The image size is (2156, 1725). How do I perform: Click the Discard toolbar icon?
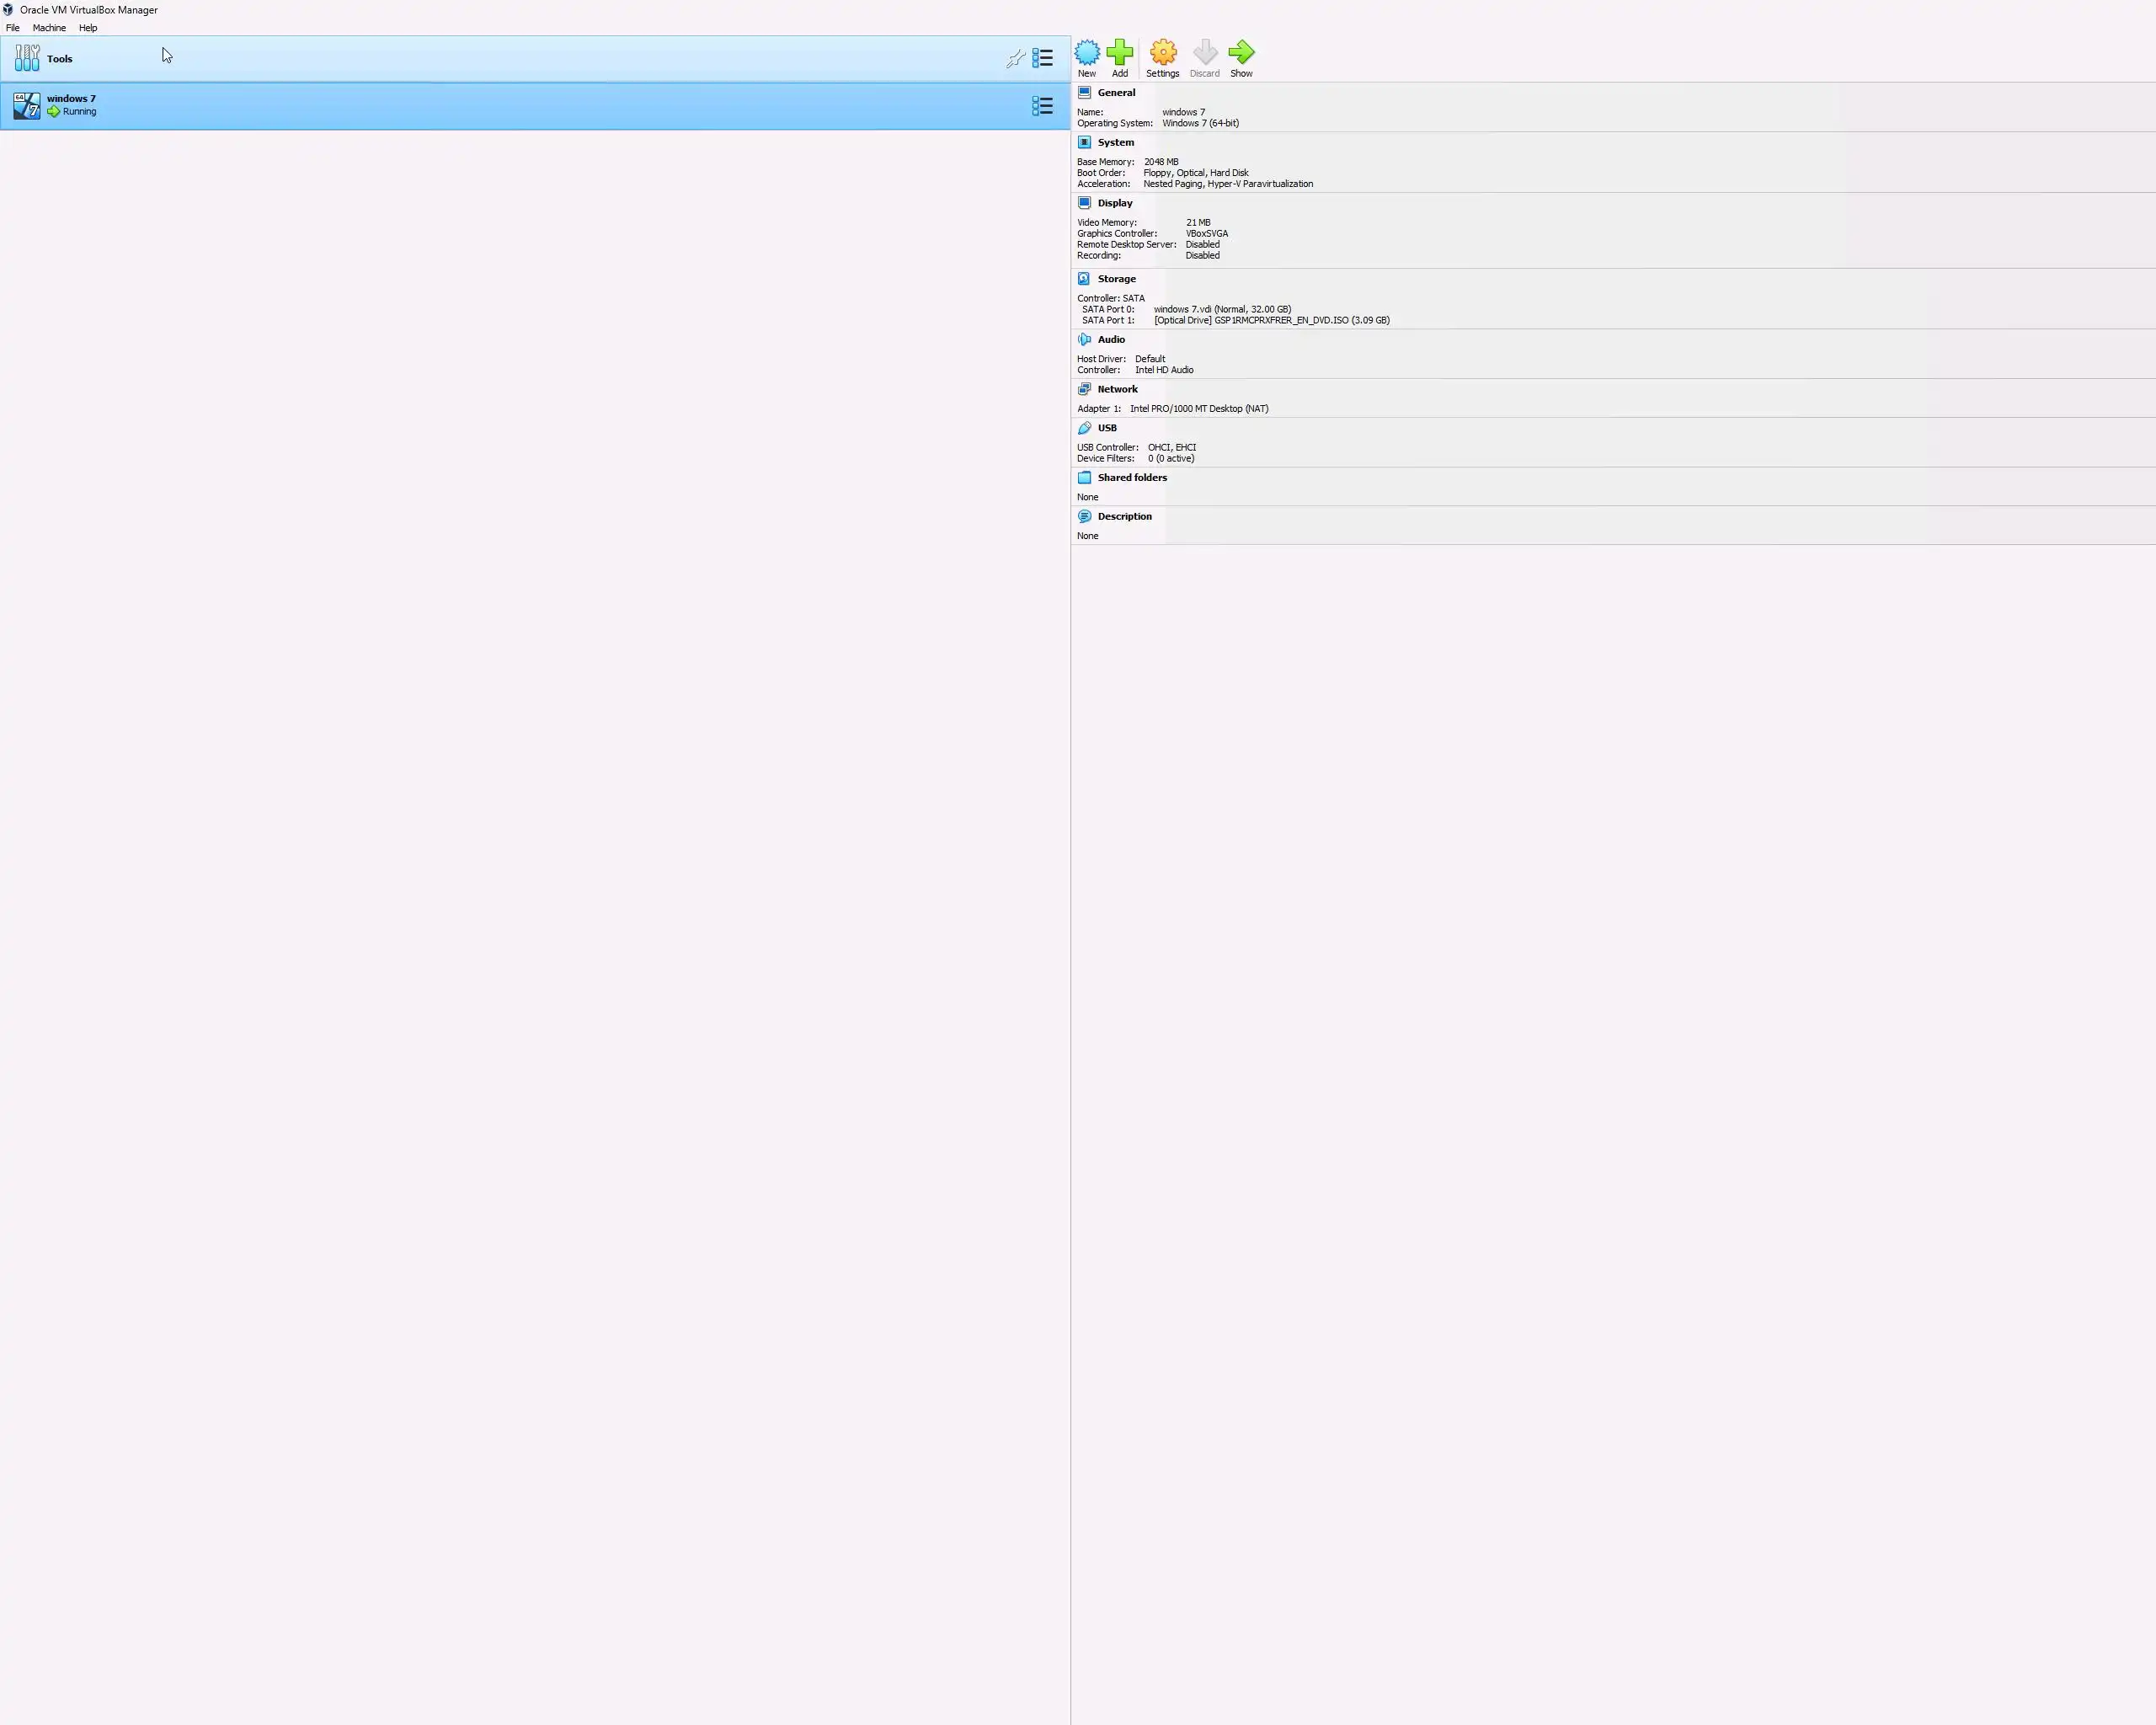pos(1204,53)
